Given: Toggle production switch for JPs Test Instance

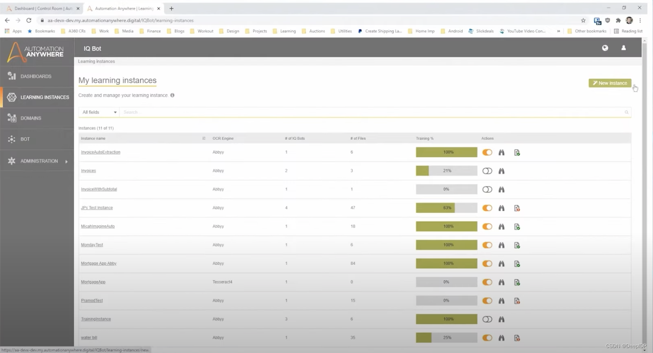Looking at the screenshot, I should [x=487, y=208].
